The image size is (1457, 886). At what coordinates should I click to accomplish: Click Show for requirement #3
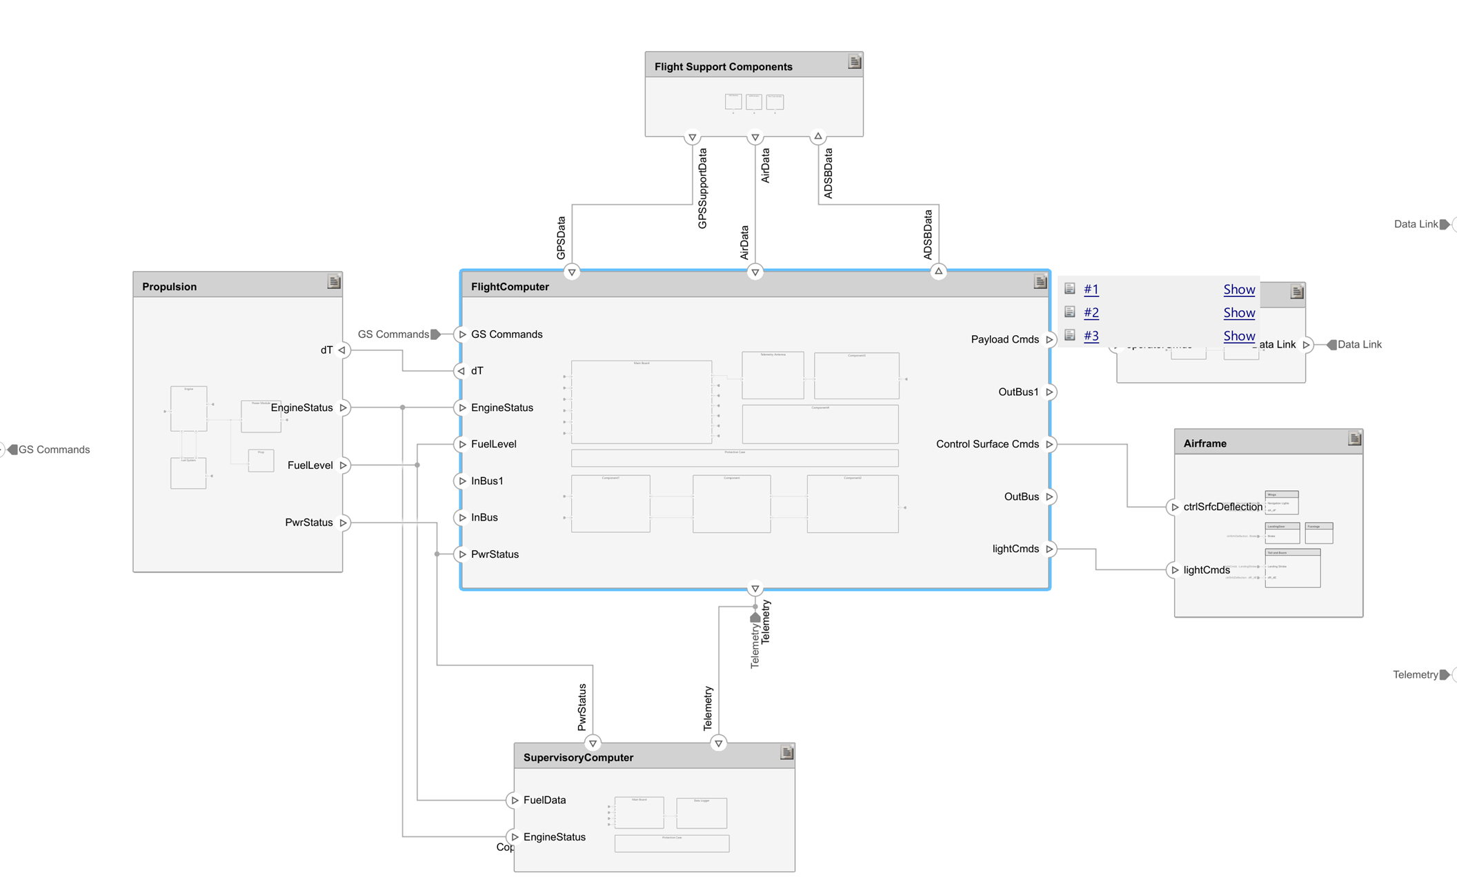tap(1239, 336)
